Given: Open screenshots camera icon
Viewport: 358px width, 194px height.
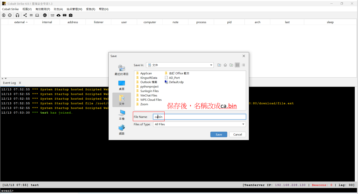Looking at the screenshot, I should click(x=71, y=15).
